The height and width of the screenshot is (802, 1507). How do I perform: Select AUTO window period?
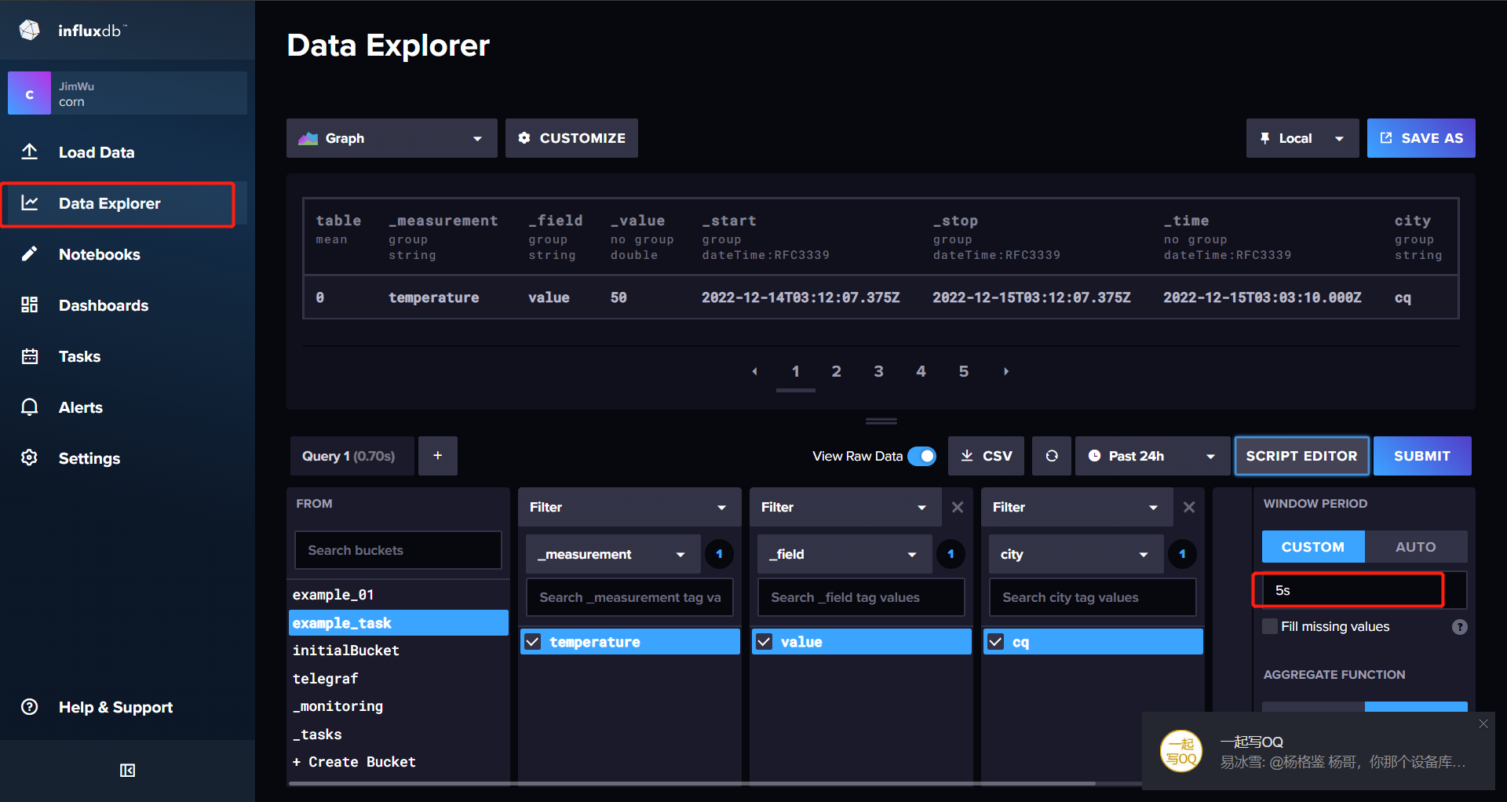tap(1416, 547)
